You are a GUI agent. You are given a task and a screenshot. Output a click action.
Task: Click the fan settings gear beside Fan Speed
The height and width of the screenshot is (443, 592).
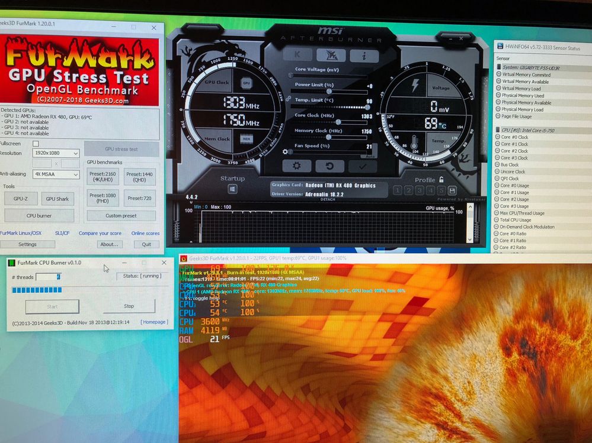[x=285, y=152]
